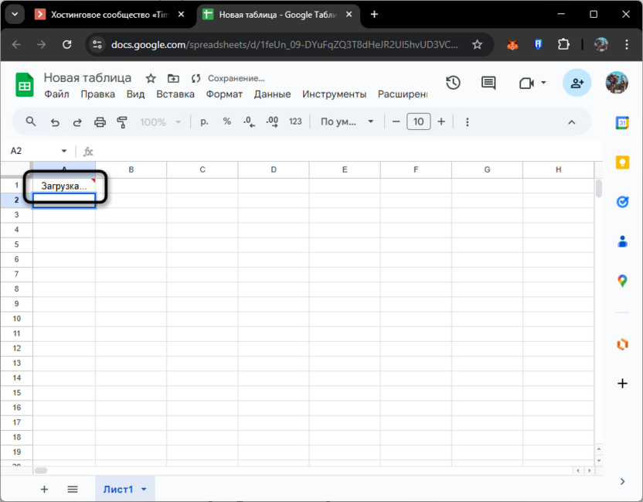Open the Формат menu

[224, 94]
